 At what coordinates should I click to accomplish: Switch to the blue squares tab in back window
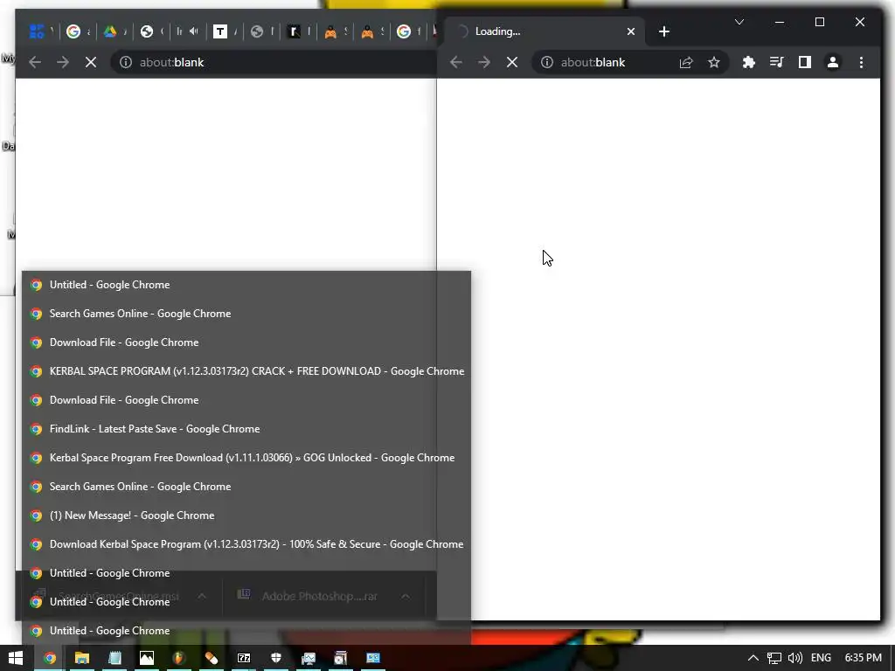(x=37, y=31)
